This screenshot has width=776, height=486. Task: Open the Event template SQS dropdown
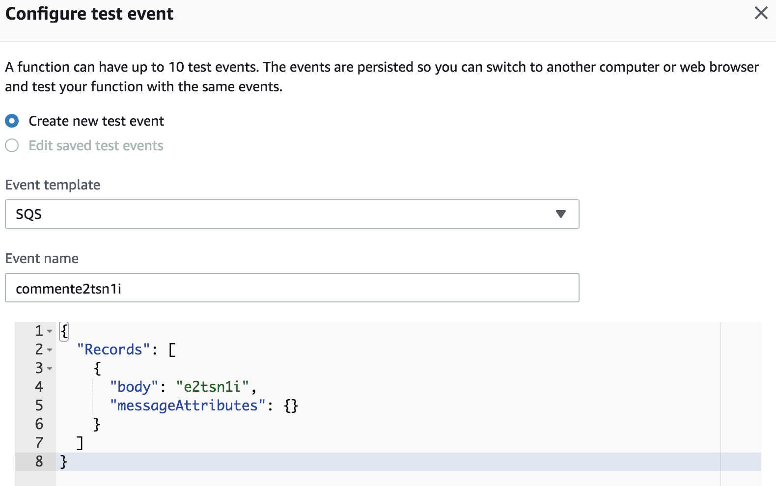pyautogui.click(x=292, y=214)
